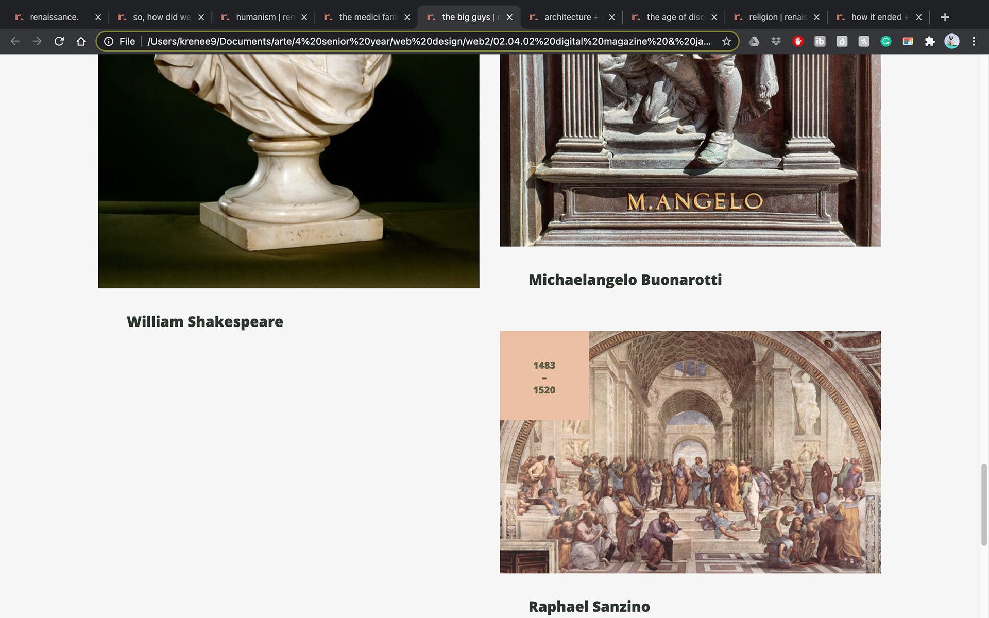Open the colorful window extension icon

[x=908, y=41]
